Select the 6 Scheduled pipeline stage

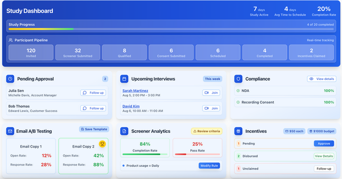click(x=218, y=53)
